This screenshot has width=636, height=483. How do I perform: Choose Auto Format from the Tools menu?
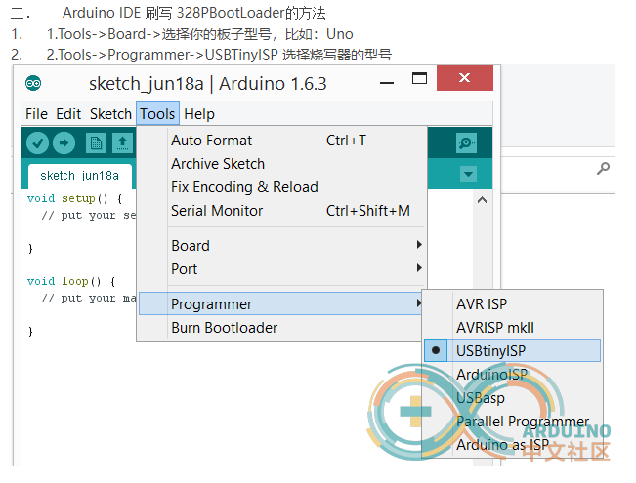tap(211, 141)
